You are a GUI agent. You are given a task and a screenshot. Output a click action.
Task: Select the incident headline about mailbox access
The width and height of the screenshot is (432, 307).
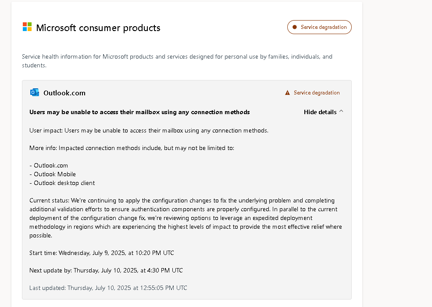139,112
